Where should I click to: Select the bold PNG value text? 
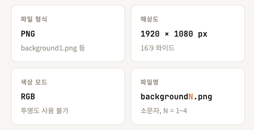(x=28, y=34)
